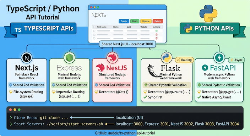Click the green trash icon under Actions
This screenshot has height=136, width=250.
(156, 31)
